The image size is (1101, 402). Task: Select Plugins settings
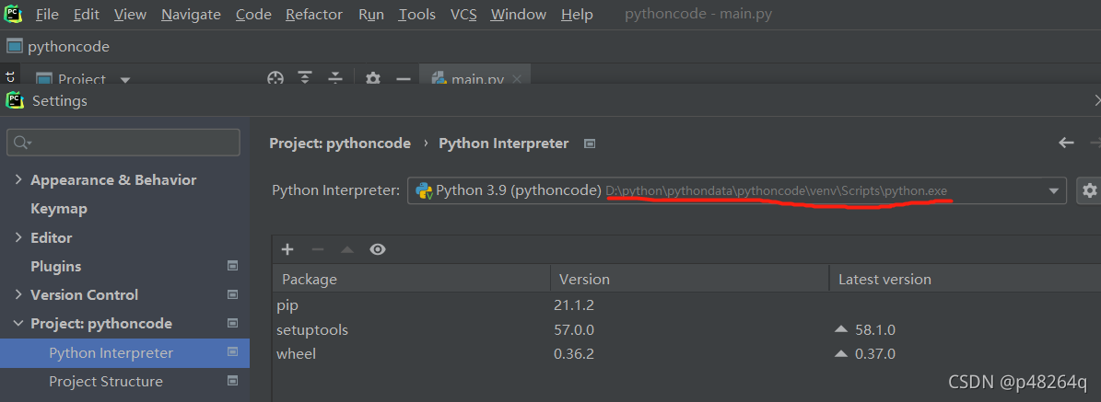coord(56,267)
